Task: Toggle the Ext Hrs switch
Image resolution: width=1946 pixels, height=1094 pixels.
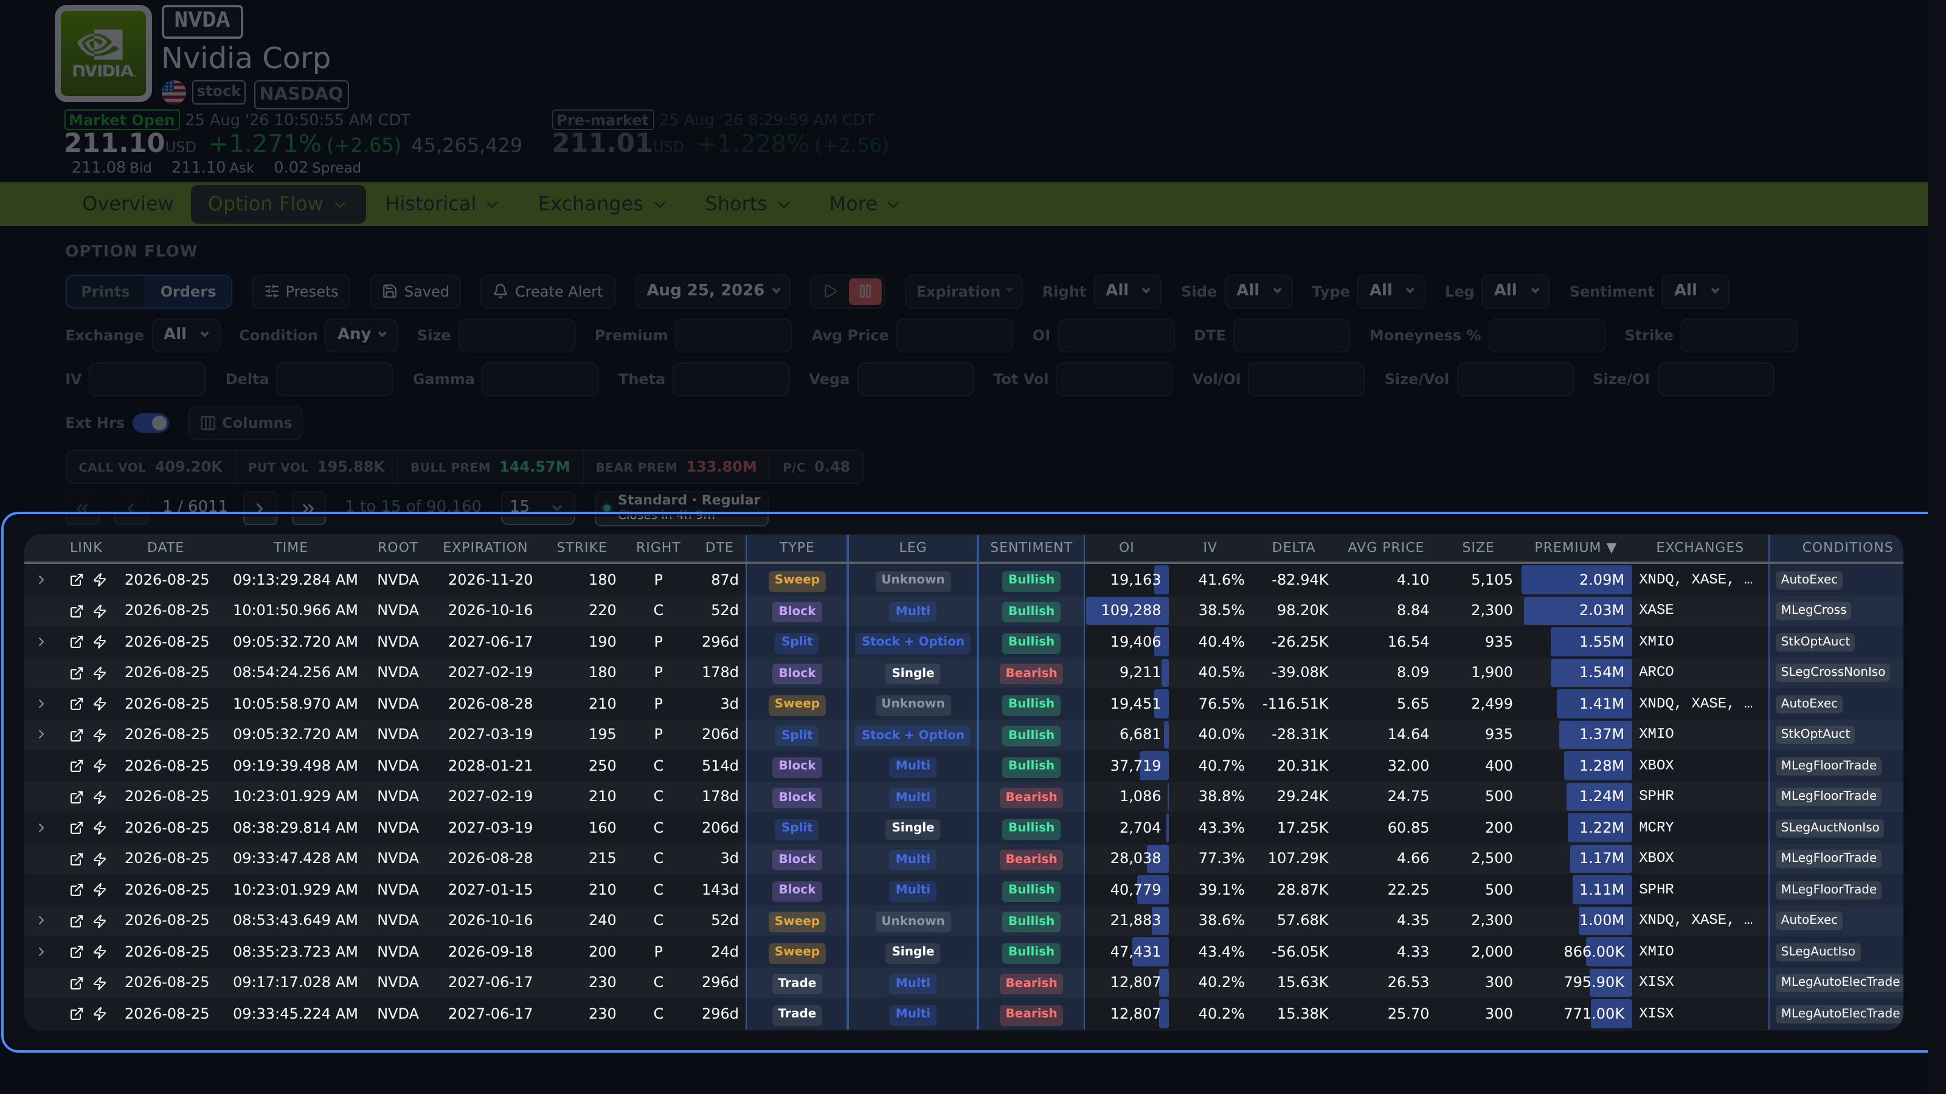Action: coord(150,423)
